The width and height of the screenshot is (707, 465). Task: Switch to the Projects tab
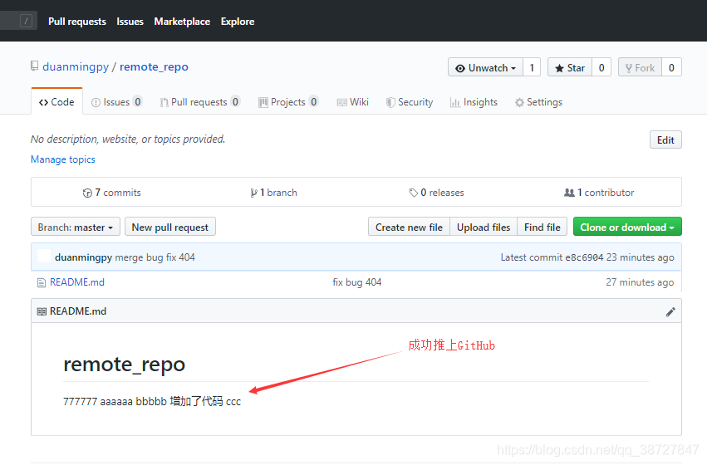[288, 102]
